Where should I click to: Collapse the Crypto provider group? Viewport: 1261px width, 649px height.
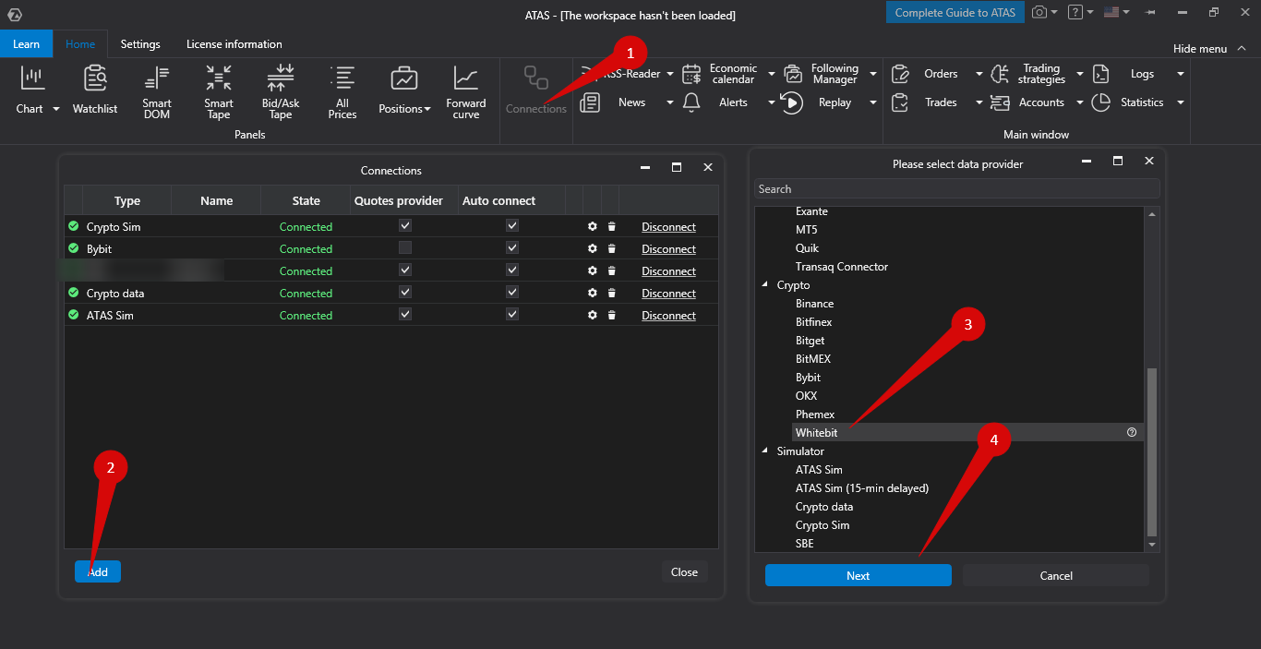[x=764, y=284]
